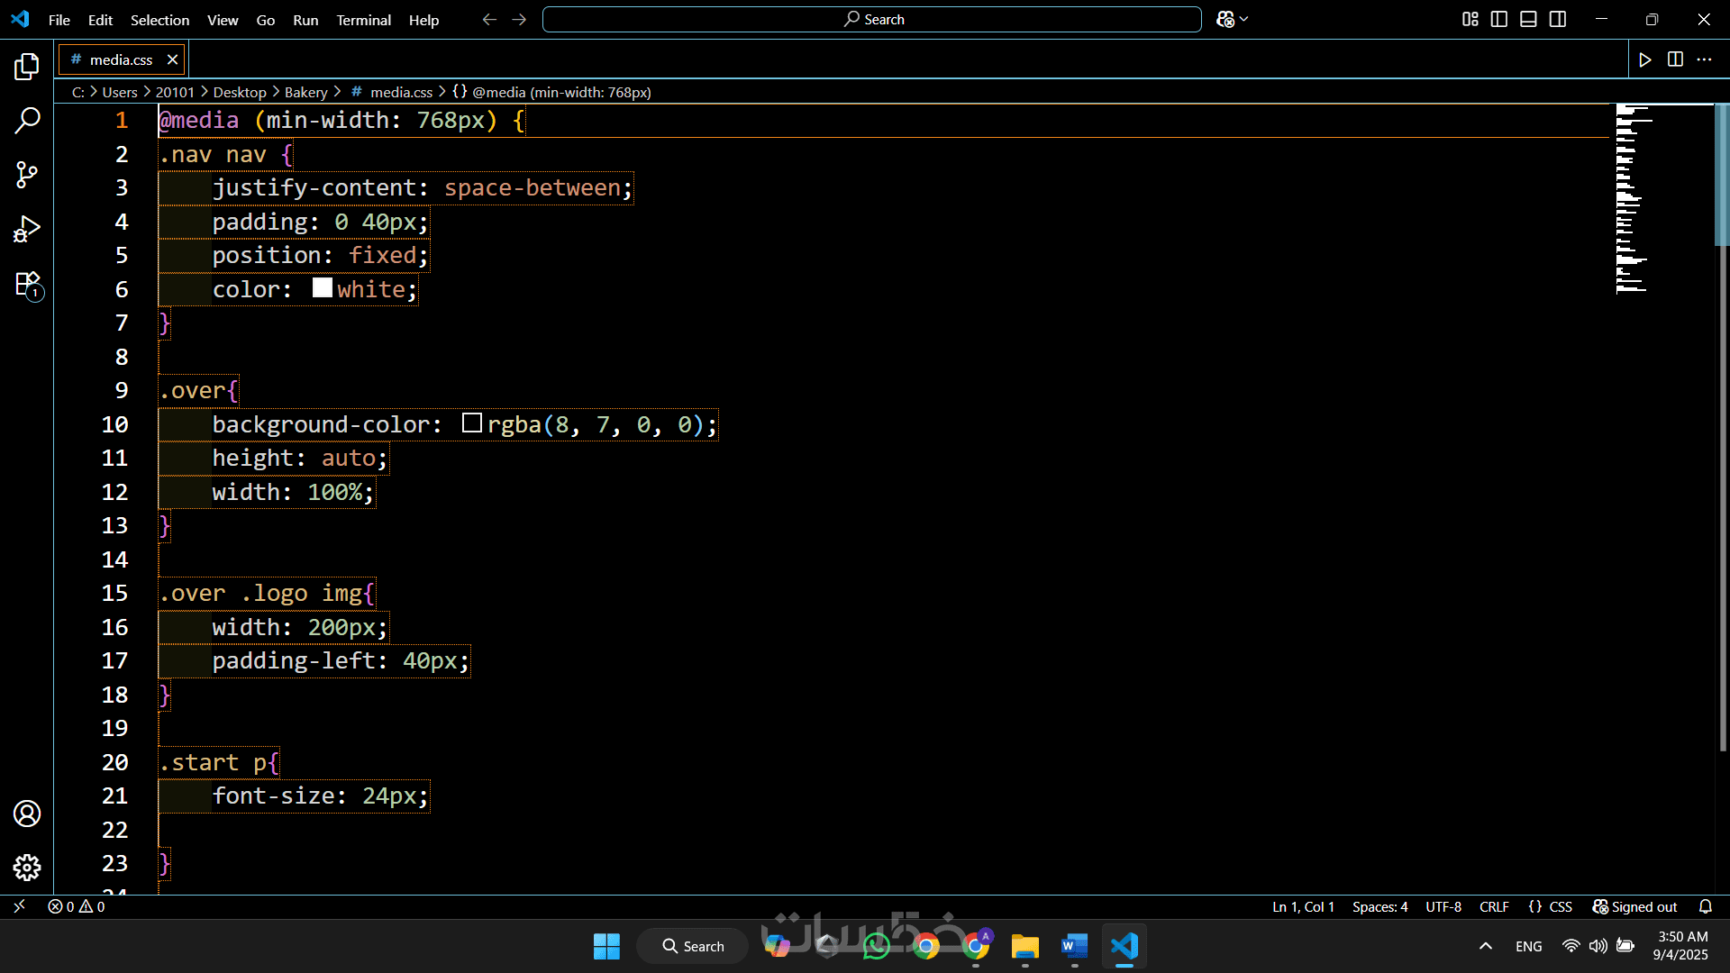Open the Source Control view
1730x973 pixels.
27,175
